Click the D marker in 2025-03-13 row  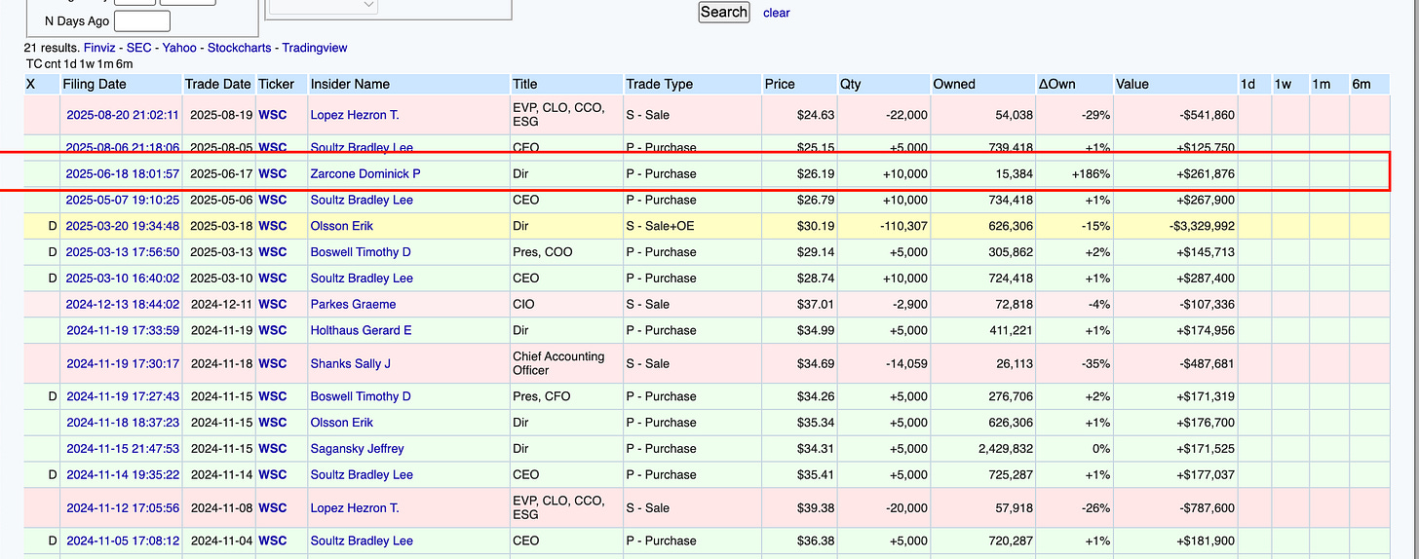pyautogui.click(x=53, y=252)
